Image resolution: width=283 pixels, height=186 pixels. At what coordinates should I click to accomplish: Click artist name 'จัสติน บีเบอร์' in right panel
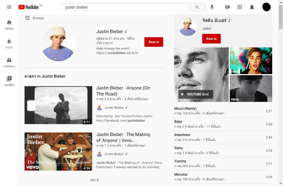(x=214, y=20)
